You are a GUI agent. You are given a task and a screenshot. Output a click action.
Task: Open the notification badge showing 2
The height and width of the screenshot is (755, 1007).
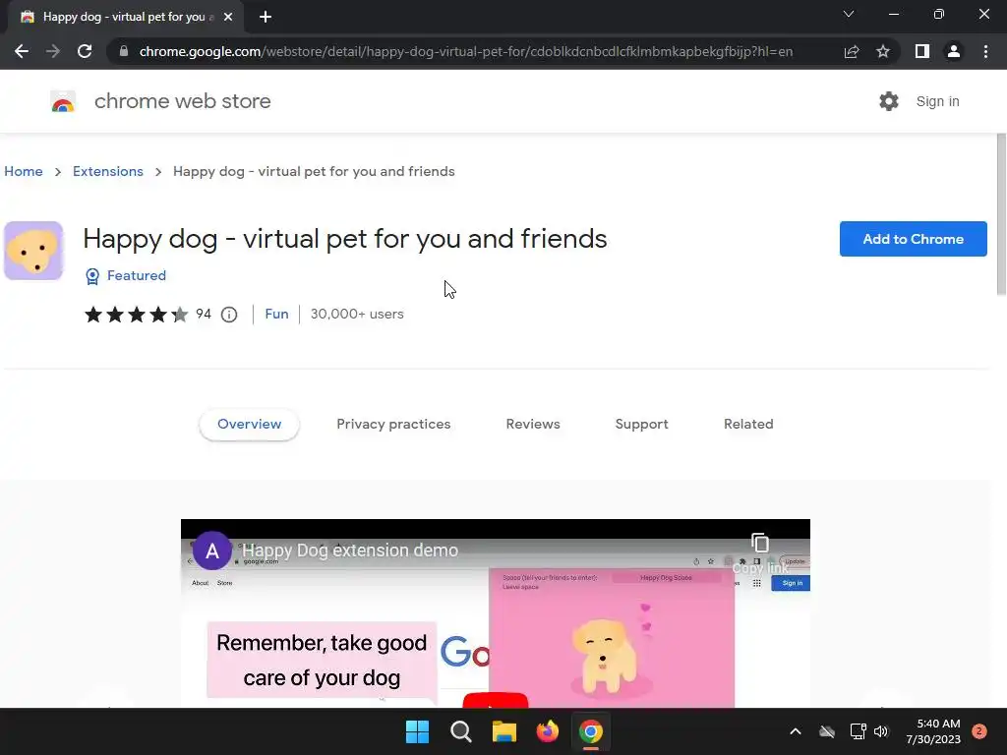click(979, 731)
